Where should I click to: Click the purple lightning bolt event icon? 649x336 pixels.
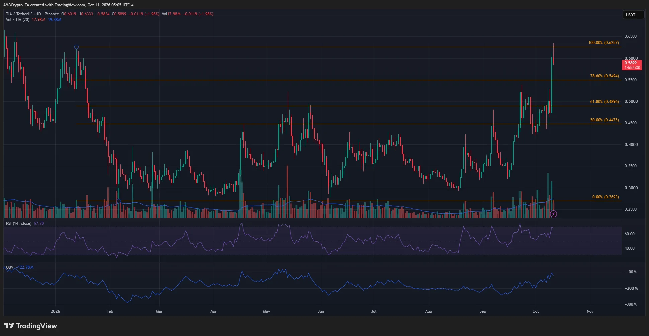pyautogui.click(x=553, y=214)
